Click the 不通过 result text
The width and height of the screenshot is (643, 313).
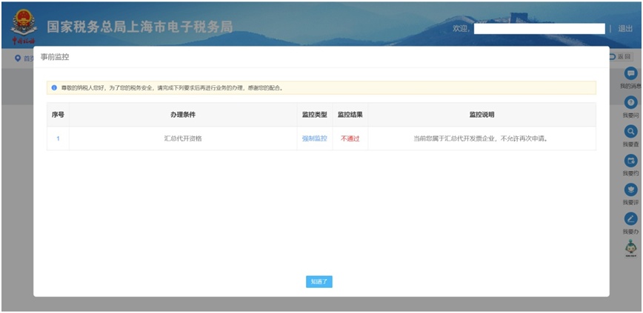[x=350, y=138]
